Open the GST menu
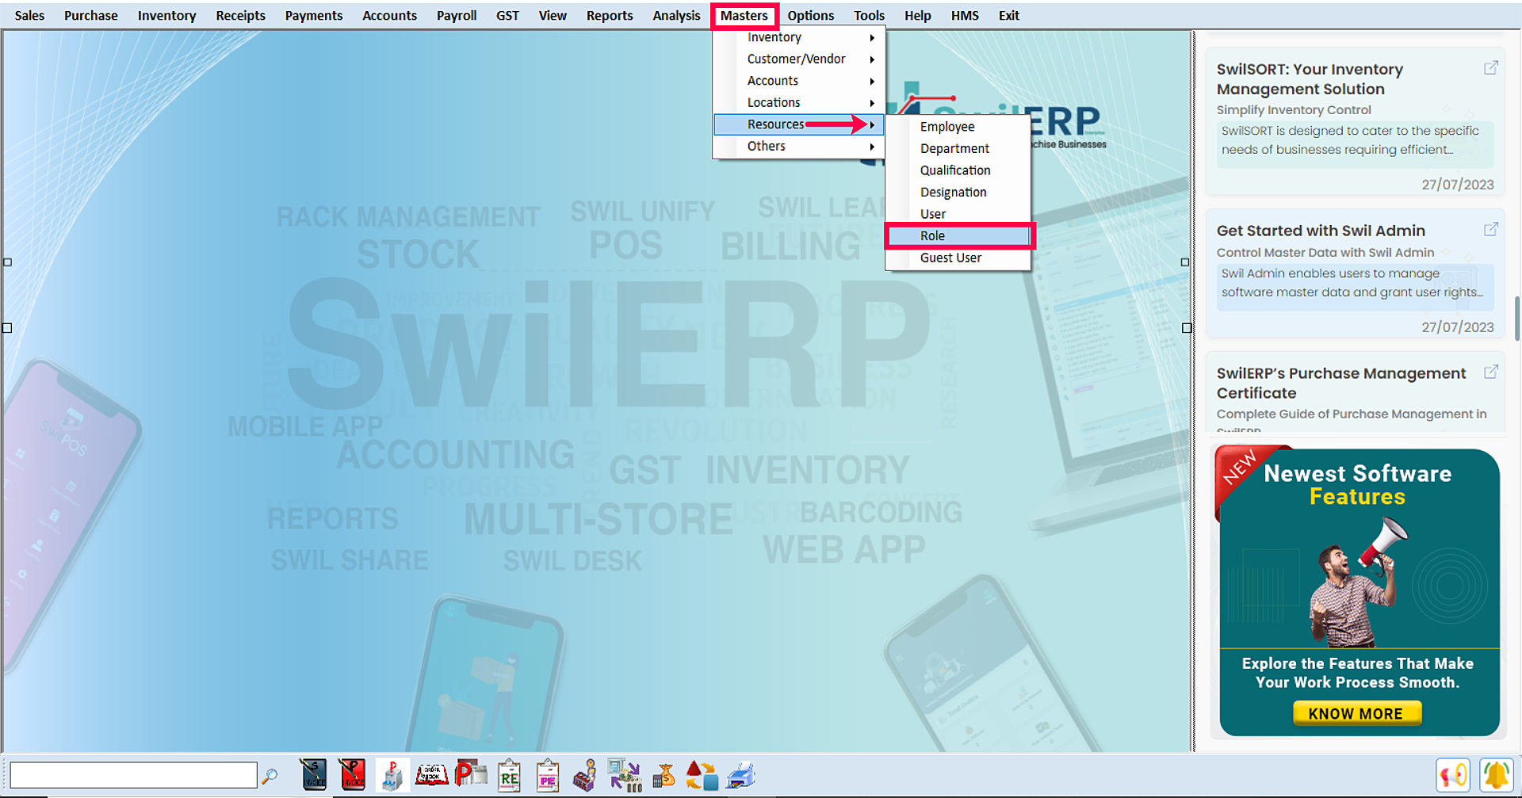Image resolution: width=1522 pixels, height=798 pixels. coord(507,15)
